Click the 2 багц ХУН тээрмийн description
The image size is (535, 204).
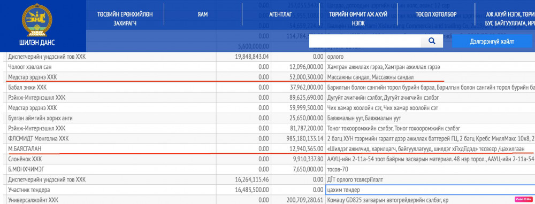[x=430, y=139]
